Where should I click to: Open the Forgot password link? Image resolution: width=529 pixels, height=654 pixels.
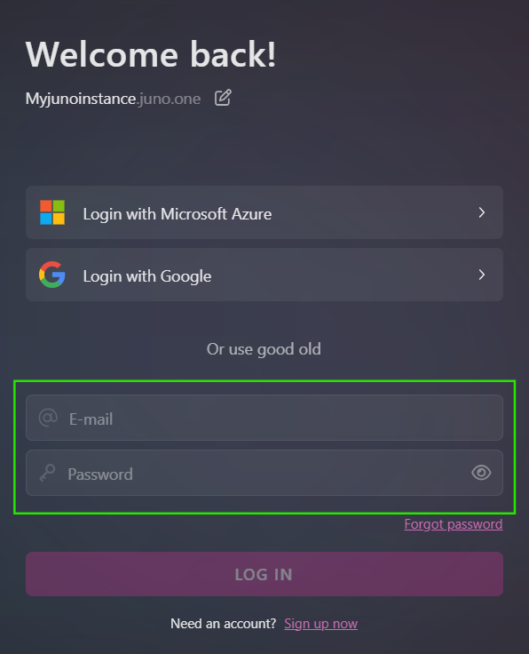454,524
